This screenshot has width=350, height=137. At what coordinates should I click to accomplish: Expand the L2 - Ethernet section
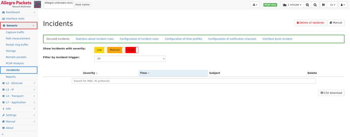tap(19, 83)
